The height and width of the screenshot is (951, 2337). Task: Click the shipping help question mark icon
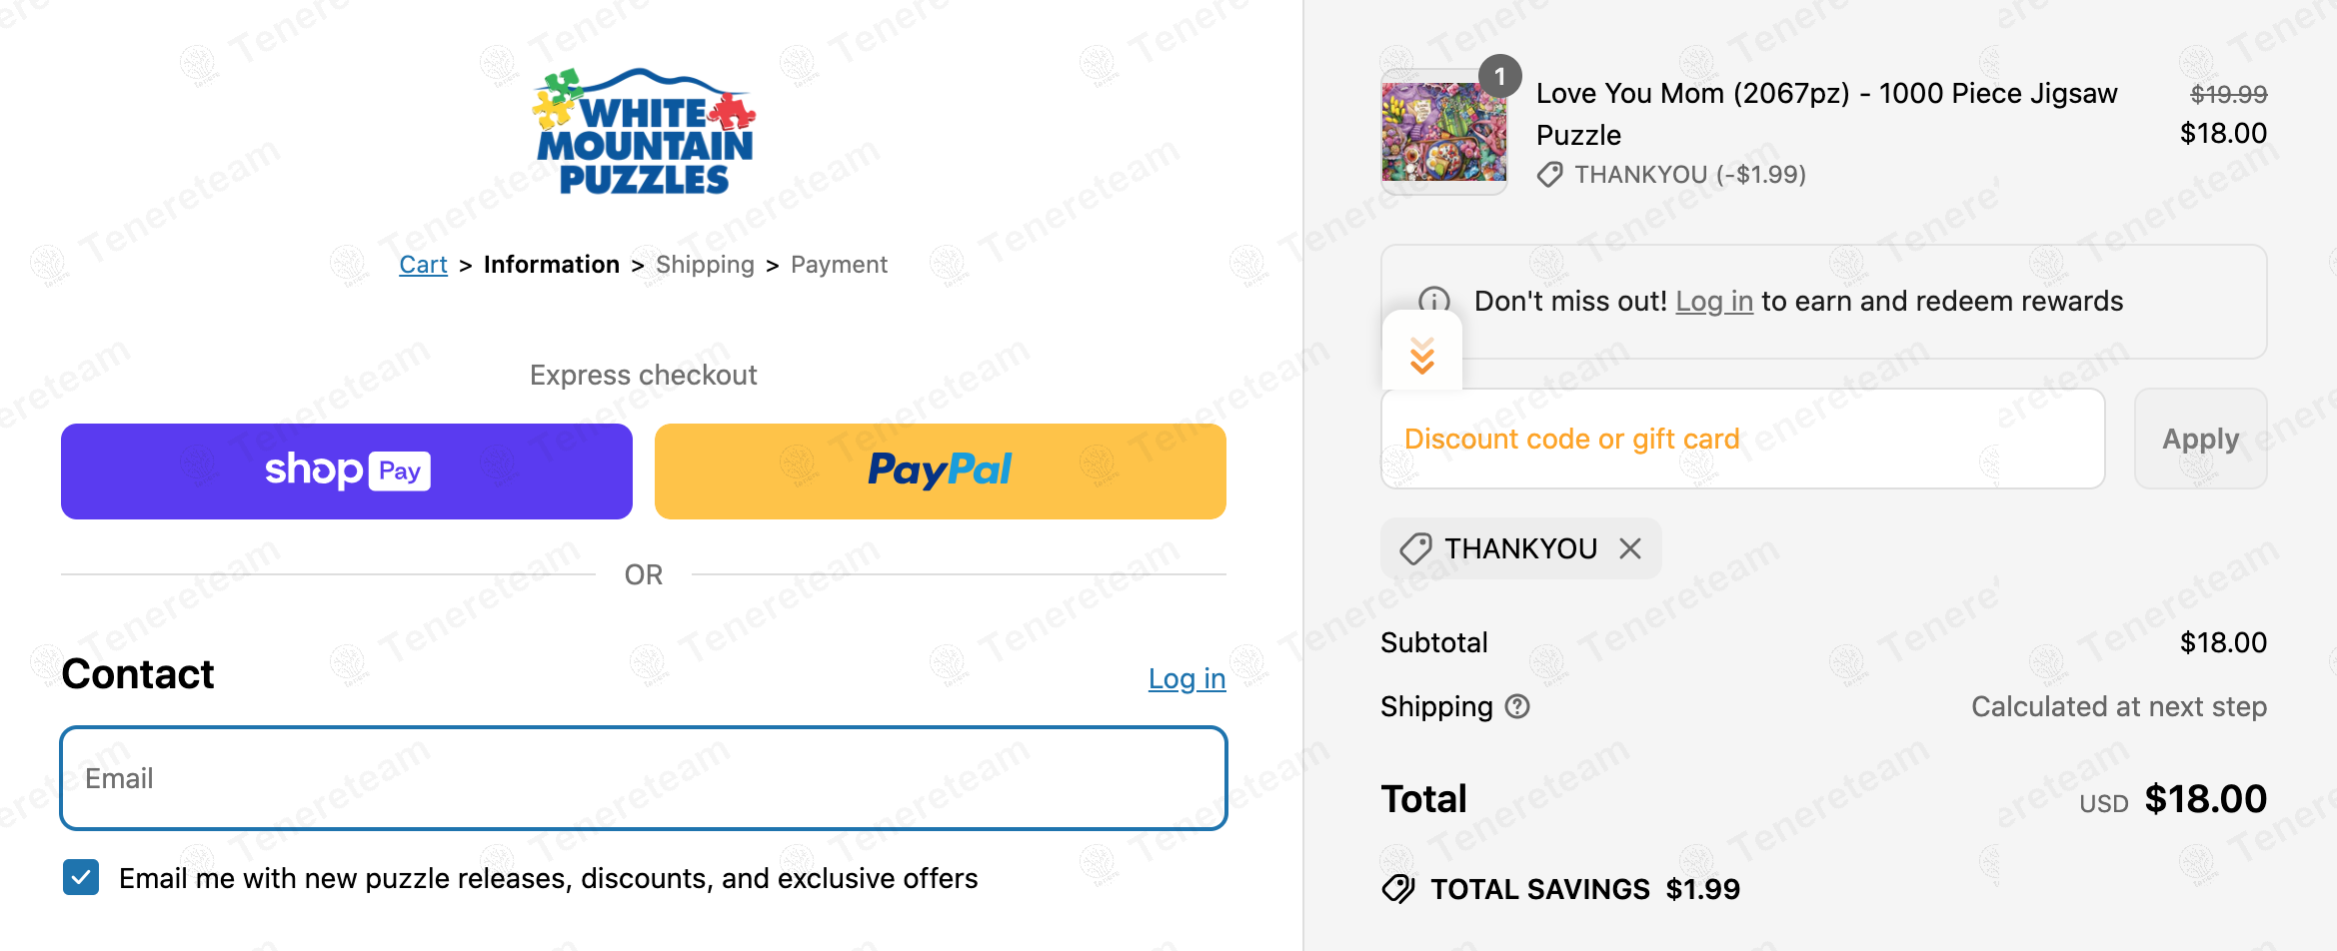1517,706
